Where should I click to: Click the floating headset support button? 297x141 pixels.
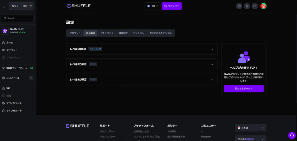292,135
